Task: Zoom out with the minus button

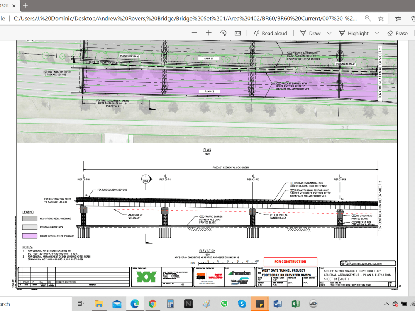Action: [194, 33]
